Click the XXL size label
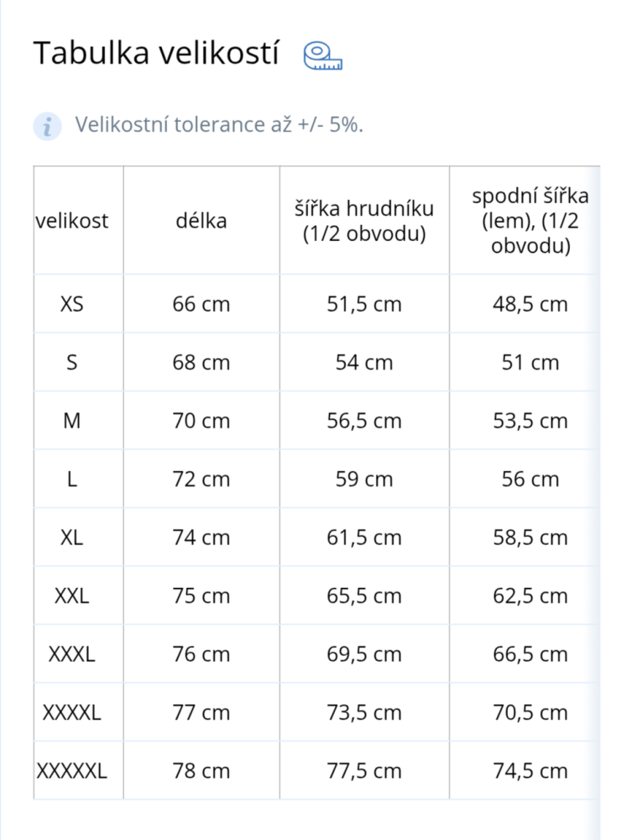This screenshot has height=840, width=632. pos(72,596)
